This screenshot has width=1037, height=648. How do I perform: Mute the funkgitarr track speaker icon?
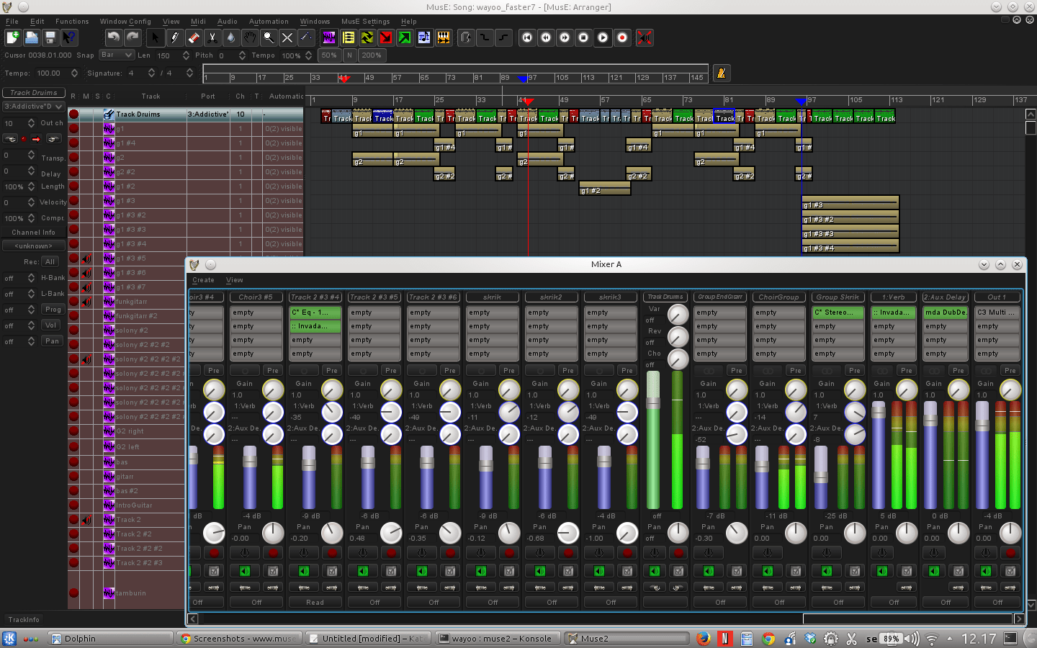[88, 302]
